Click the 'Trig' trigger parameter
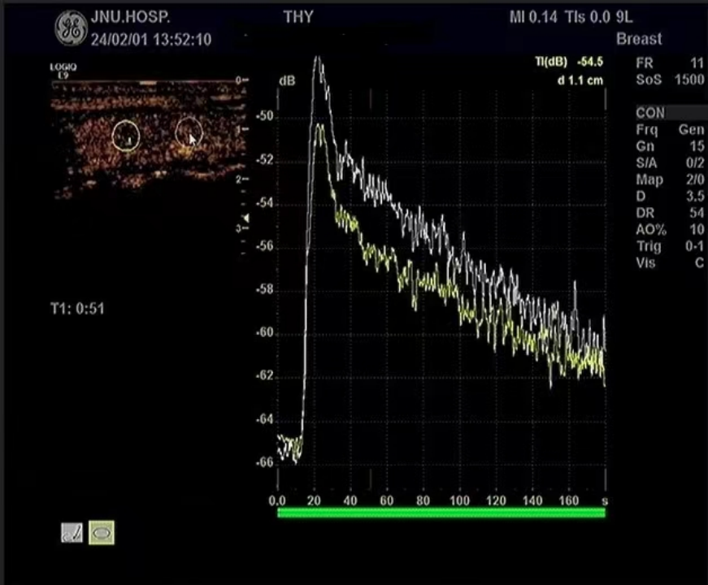This screenshot has width=708, height=585. click(x=670, y=246)
